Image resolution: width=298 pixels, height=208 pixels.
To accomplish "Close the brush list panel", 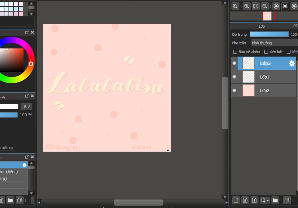I will click(33, 157).
